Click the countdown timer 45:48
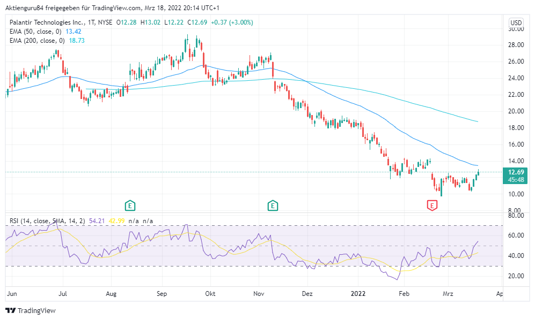The width and height of the screenshot is (535, 320). pyautogui.click(x=516, y=180)
